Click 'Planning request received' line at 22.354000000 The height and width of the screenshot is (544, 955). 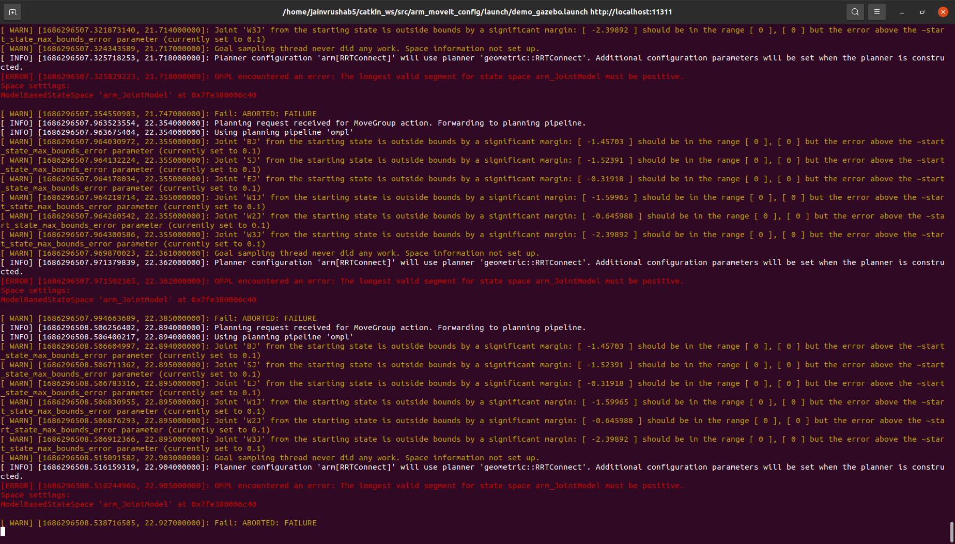click(294, 123)
